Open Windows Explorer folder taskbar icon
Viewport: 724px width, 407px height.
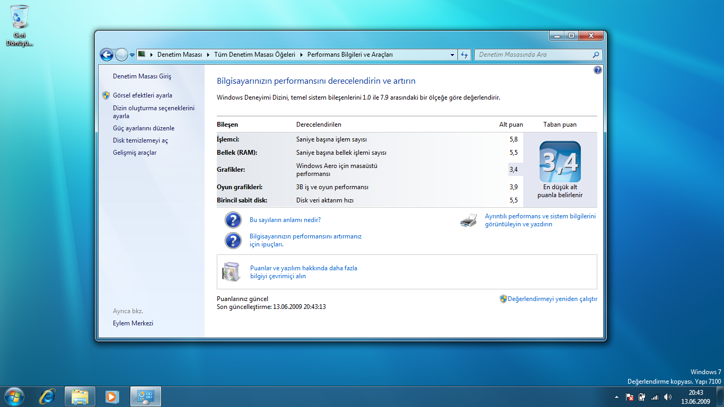pos(80,396)
